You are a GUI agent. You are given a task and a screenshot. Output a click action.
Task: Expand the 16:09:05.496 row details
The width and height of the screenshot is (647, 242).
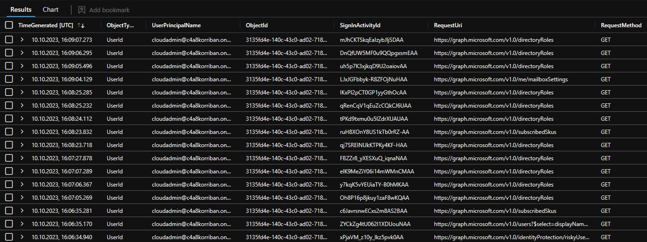[22, 66]
